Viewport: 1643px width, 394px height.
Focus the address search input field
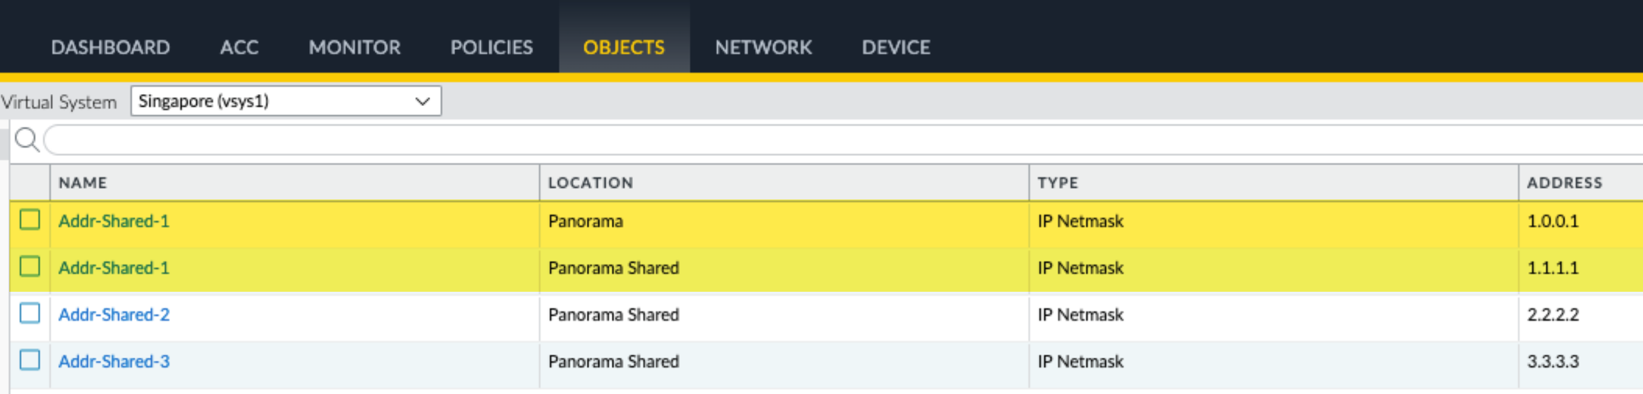(x=829, y=140)
